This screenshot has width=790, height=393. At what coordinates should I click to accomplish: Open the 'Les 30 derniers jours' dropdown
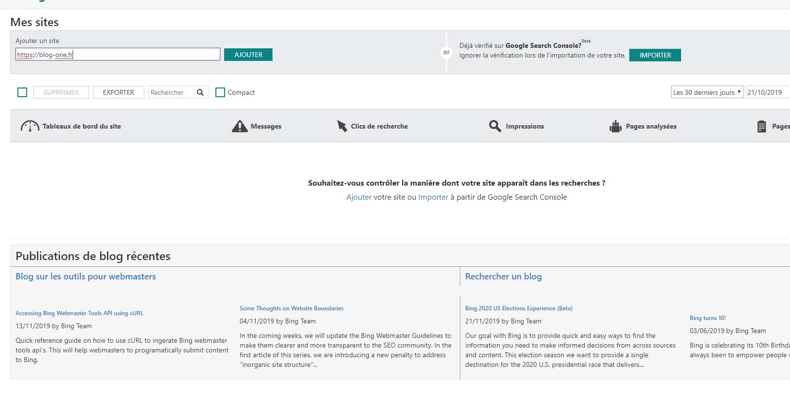[707, 92]
